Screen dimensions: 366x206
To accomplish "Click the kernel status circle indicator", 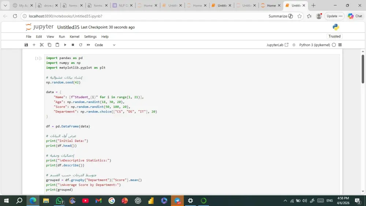I will pyautogui.click(x=334, y=45).
